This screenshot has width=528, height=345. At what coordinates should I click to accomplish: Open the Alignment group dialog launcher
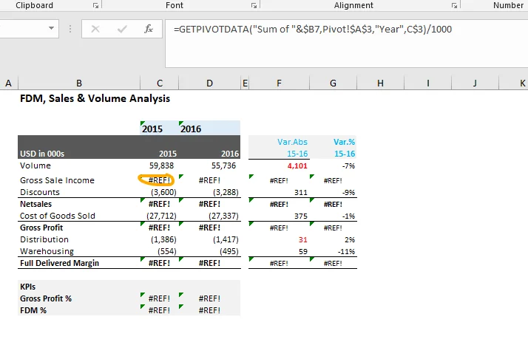click(x=452, y=6)
